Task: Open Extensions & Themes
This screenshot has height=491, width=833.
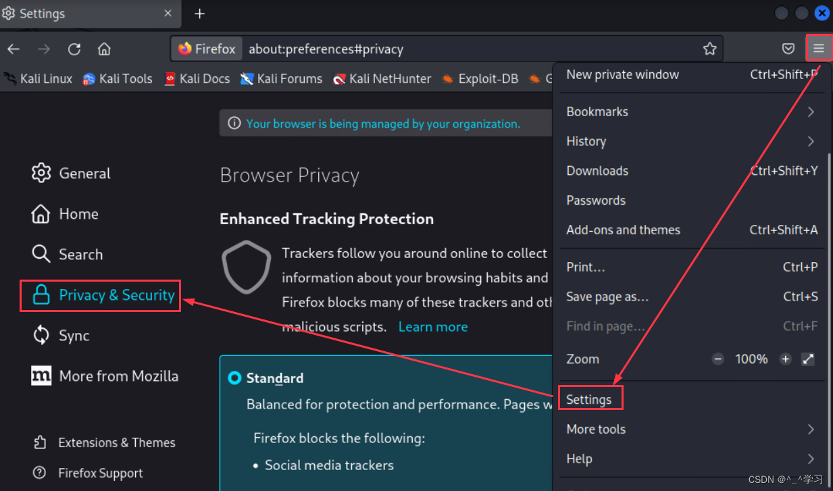Action: pyautogui.click(x=104, y=442)
